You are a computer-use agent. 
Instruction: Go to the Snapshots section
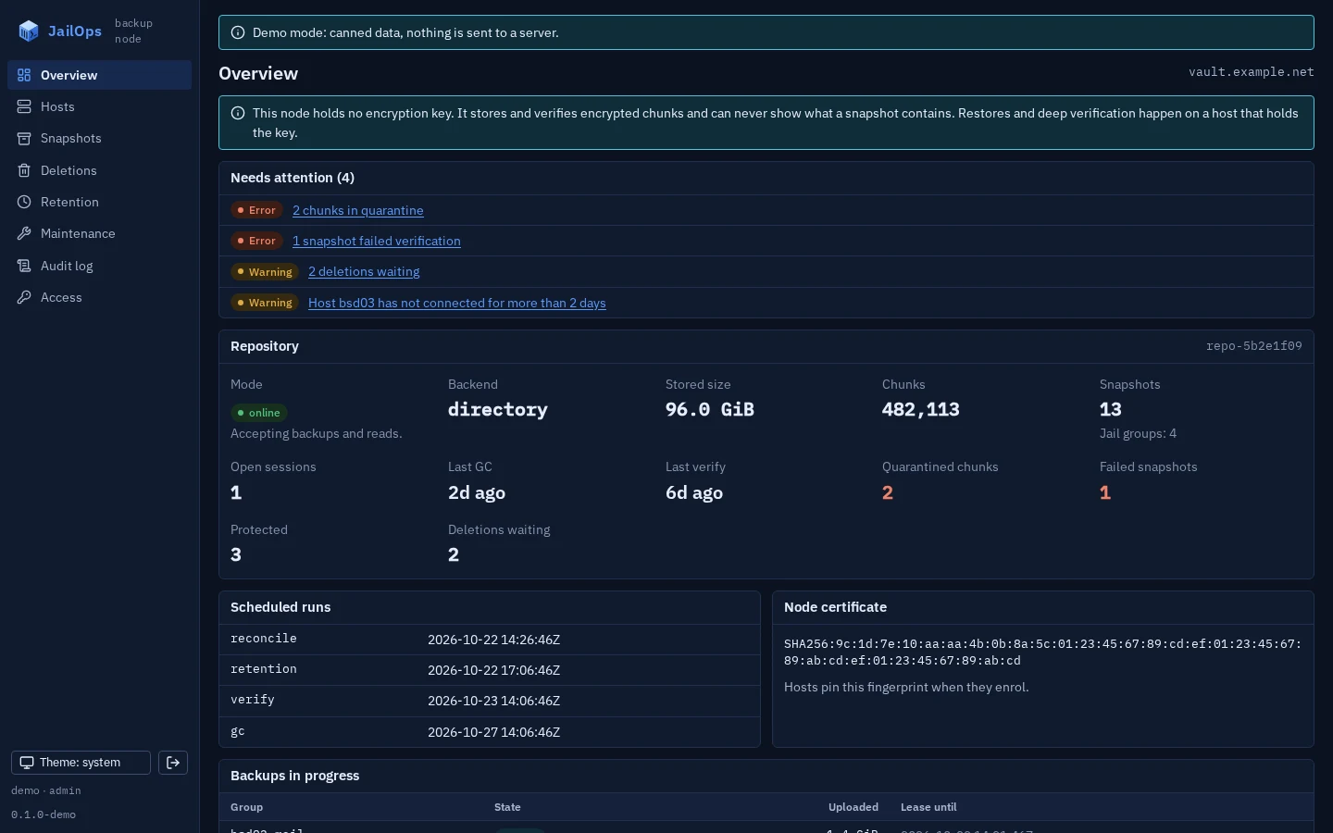point(99,138)
